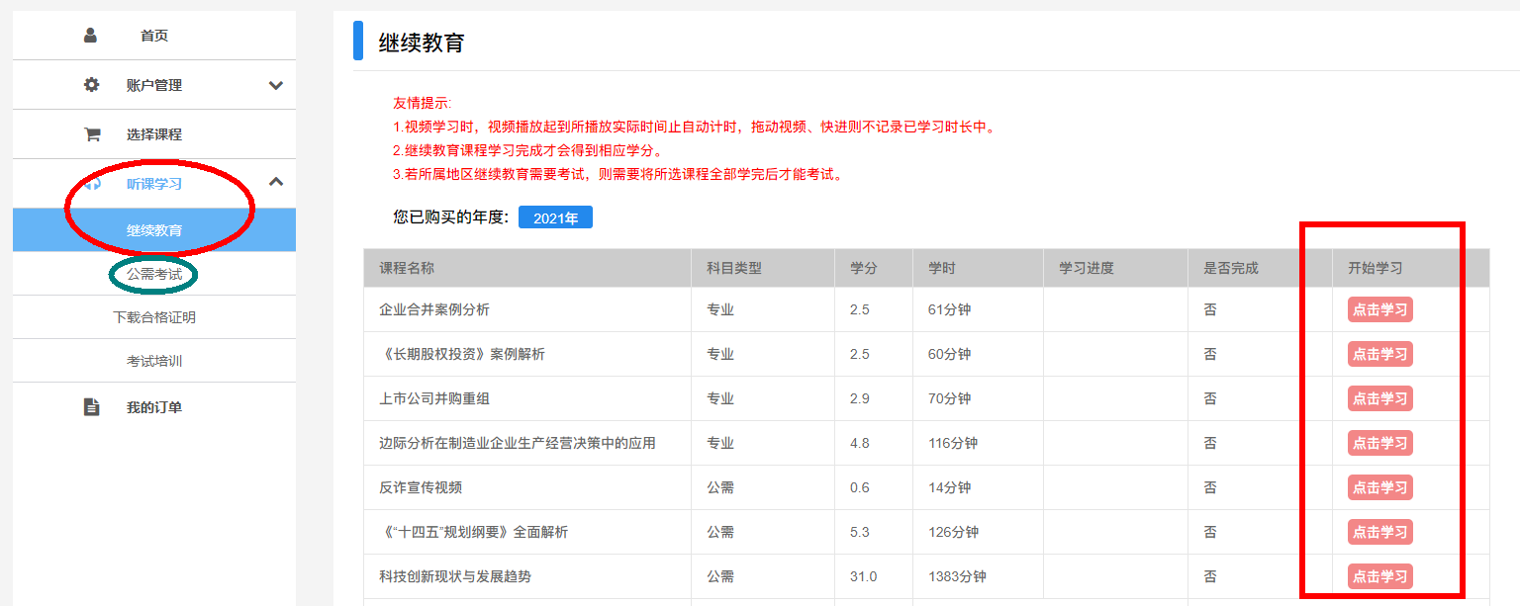The image size is (1520, 606).
Task: Select the 2021年 purchased year button
Action: (555, 217)
